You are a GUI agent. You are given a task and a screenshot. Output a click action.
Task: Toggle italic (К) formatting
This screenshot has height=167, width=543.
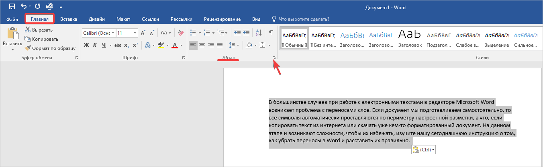point(95,45)
